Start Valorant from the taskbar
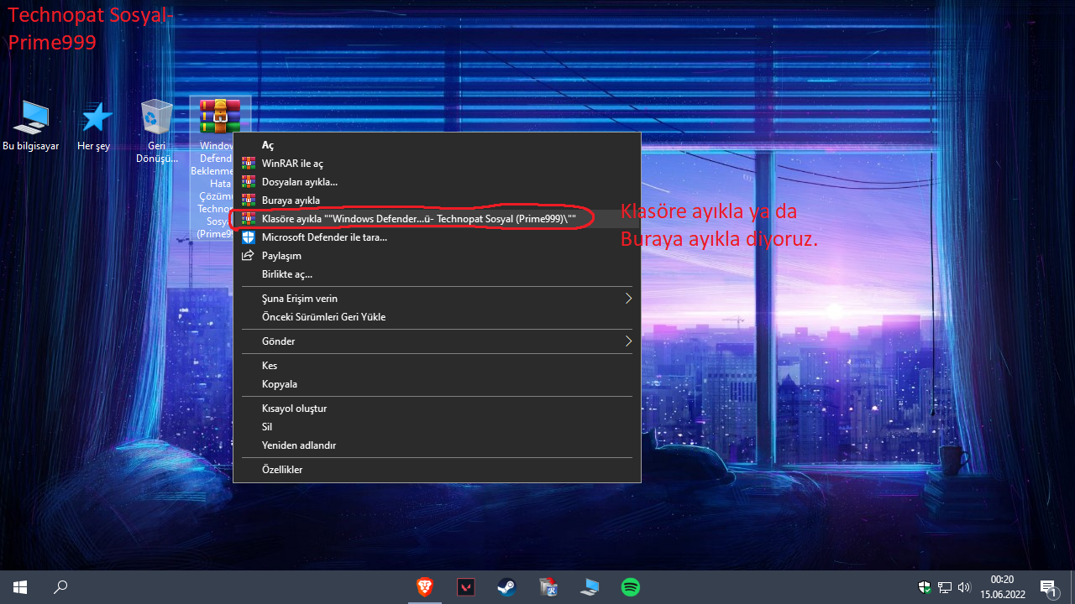 pos(465,587)
